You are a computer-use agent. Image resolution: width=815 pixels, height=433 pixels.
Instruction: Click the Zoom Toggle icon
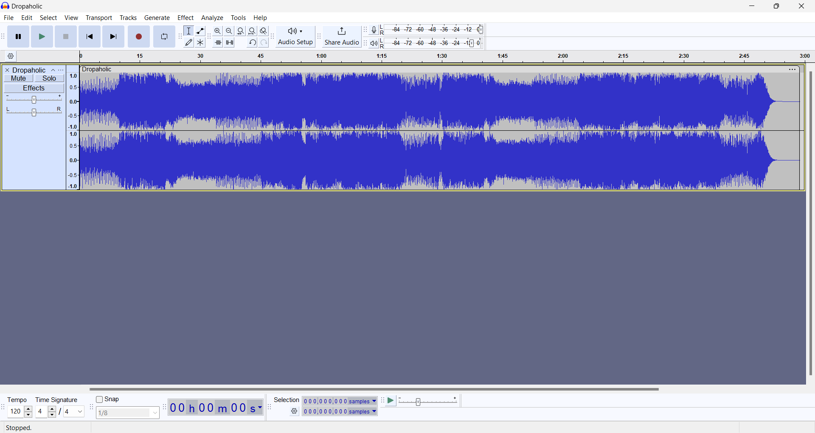click(x=264, y=31)
